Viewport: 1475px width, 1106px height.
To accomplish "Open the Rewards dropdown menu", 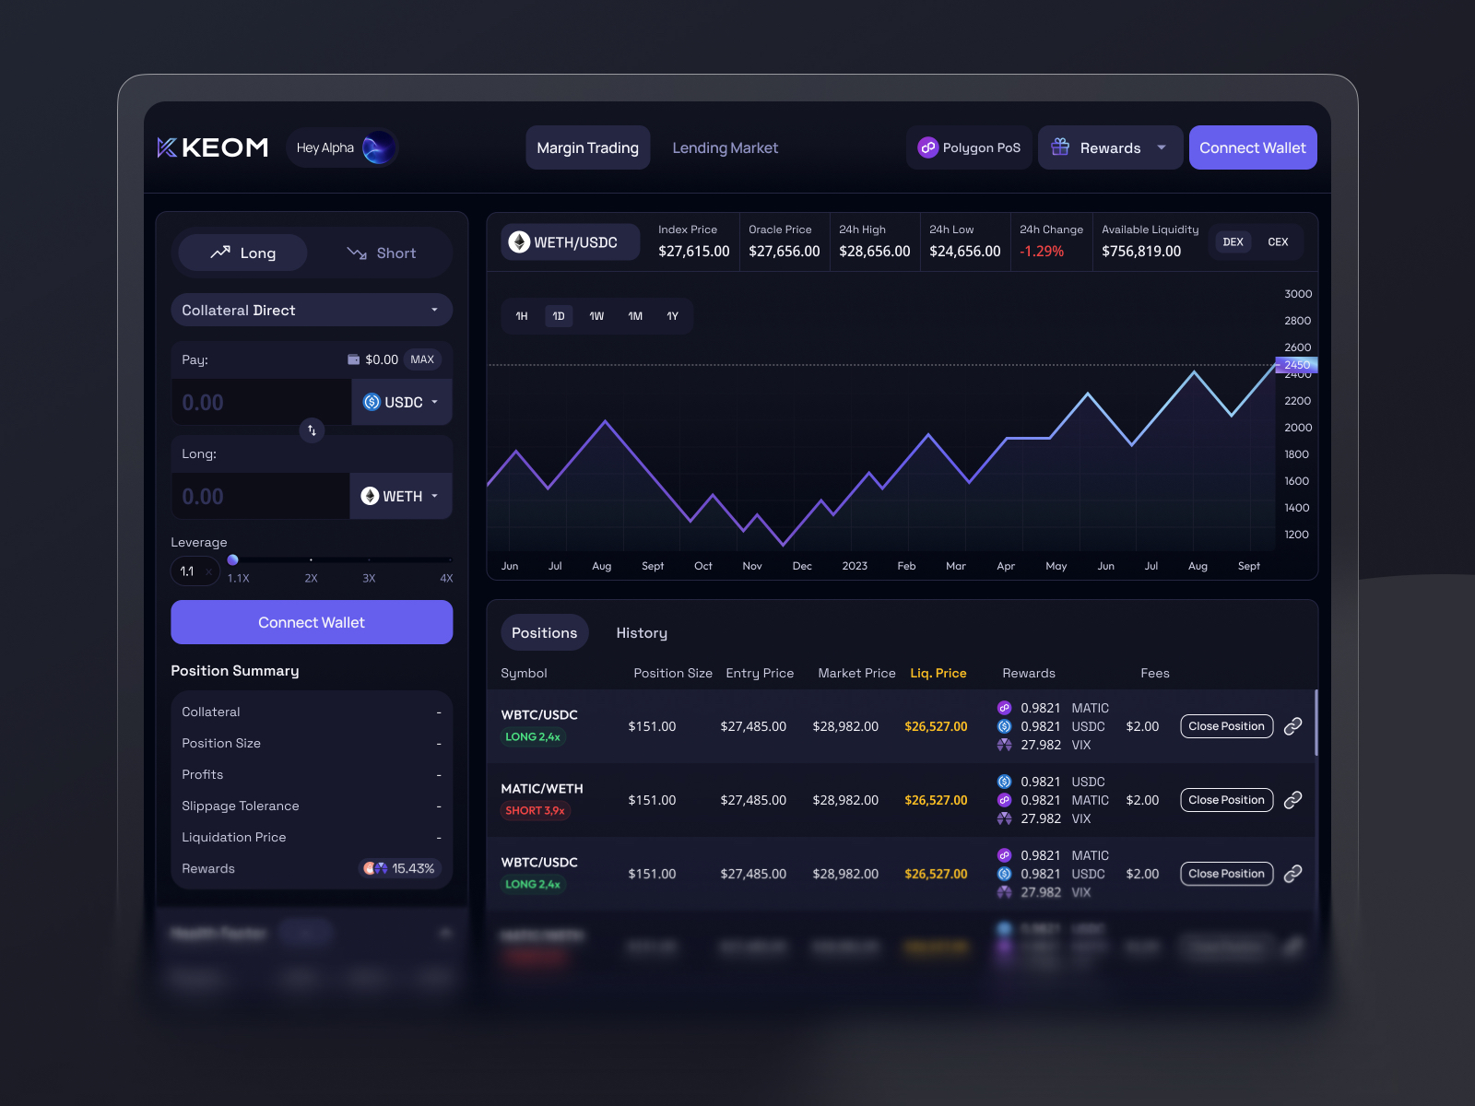I will pyautogui.click(x=1110, y=147).
